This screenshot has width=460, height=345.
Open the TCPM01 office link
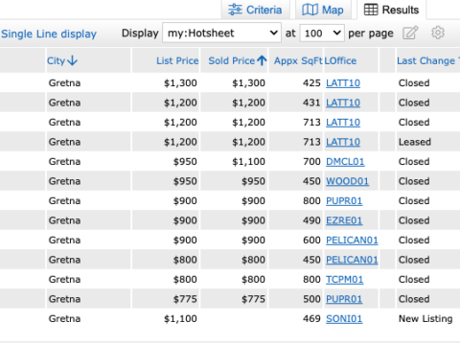tap(344, 280)
